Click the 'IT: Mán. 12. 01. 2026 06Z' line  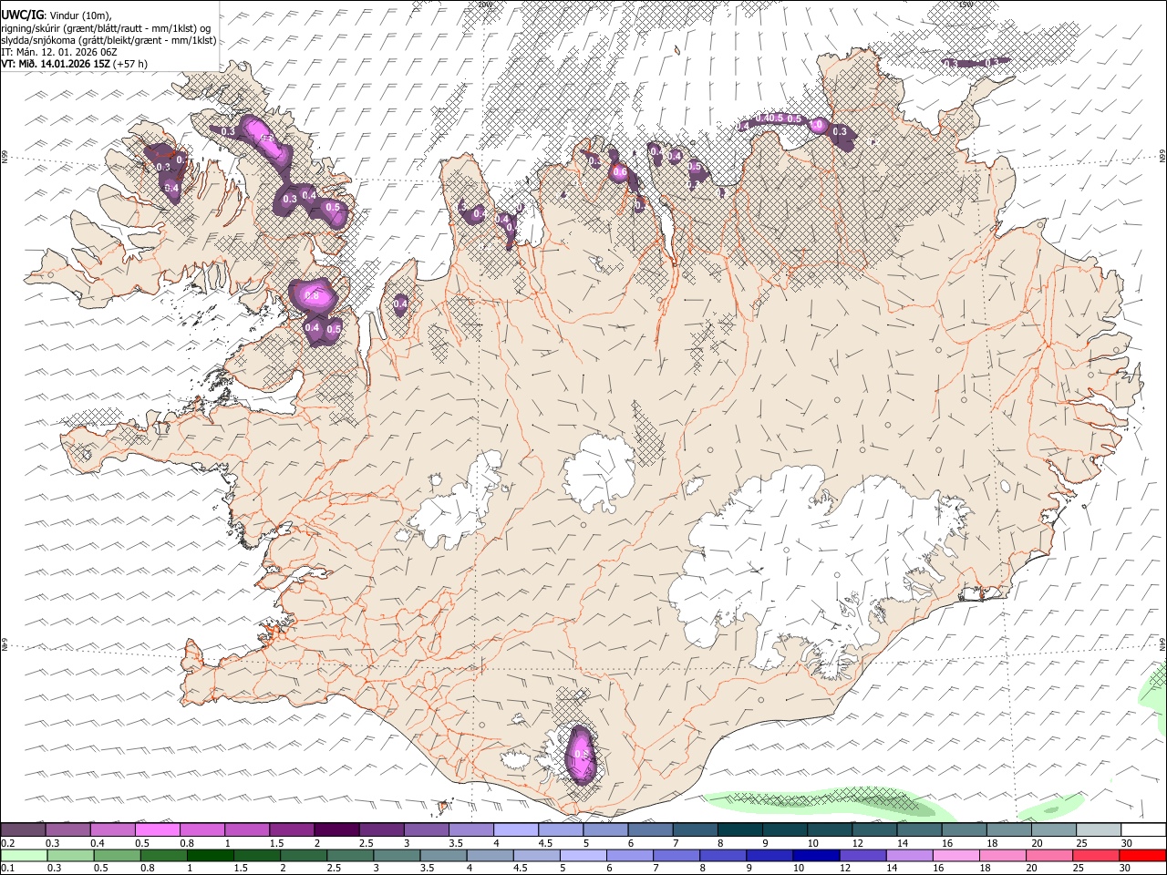coord(59,52)
